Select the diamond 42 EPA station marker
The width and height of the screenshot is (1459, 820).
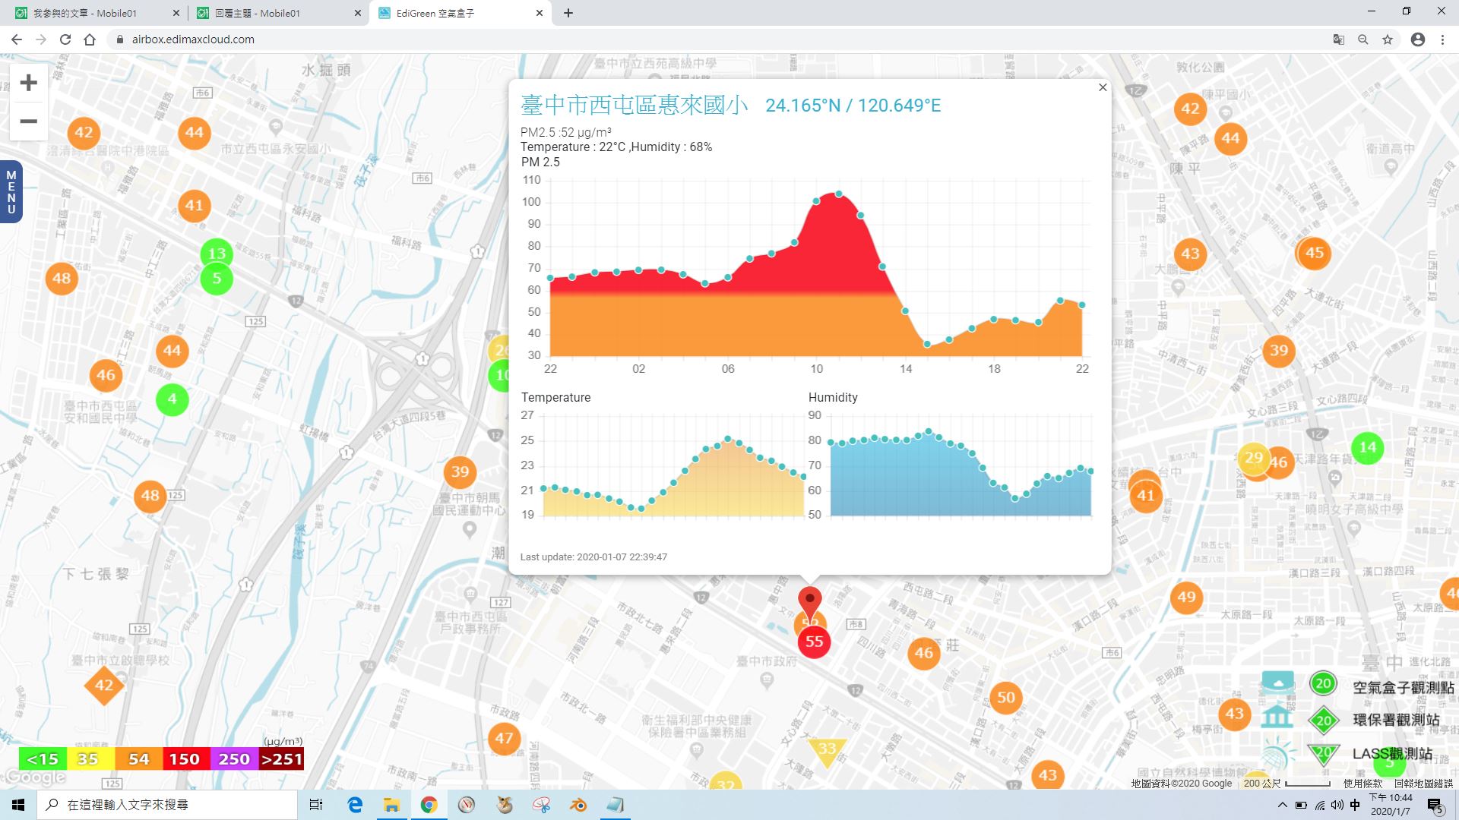103,686
